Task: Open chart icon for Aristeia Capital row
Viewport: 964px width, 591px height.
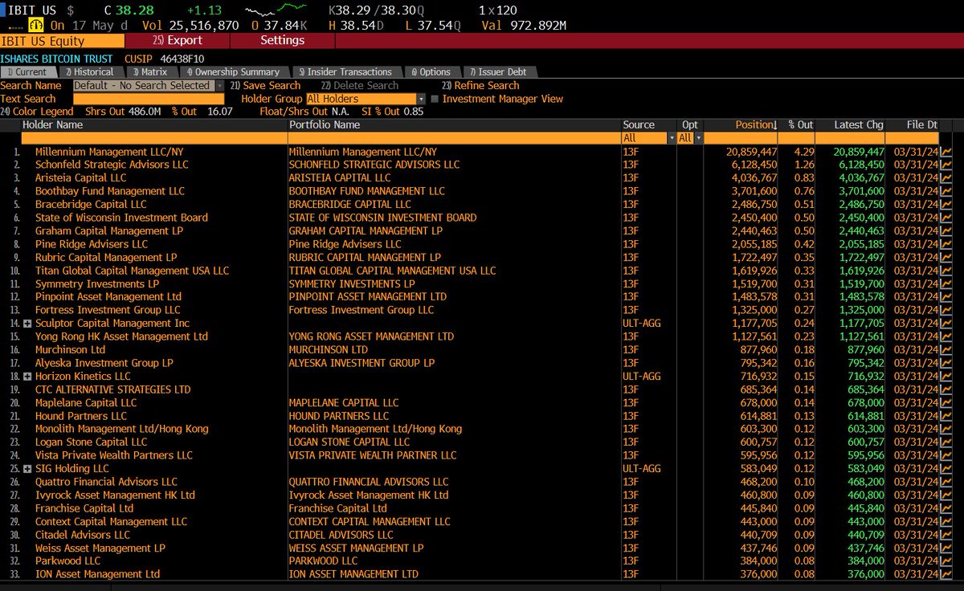Action: 946,178
